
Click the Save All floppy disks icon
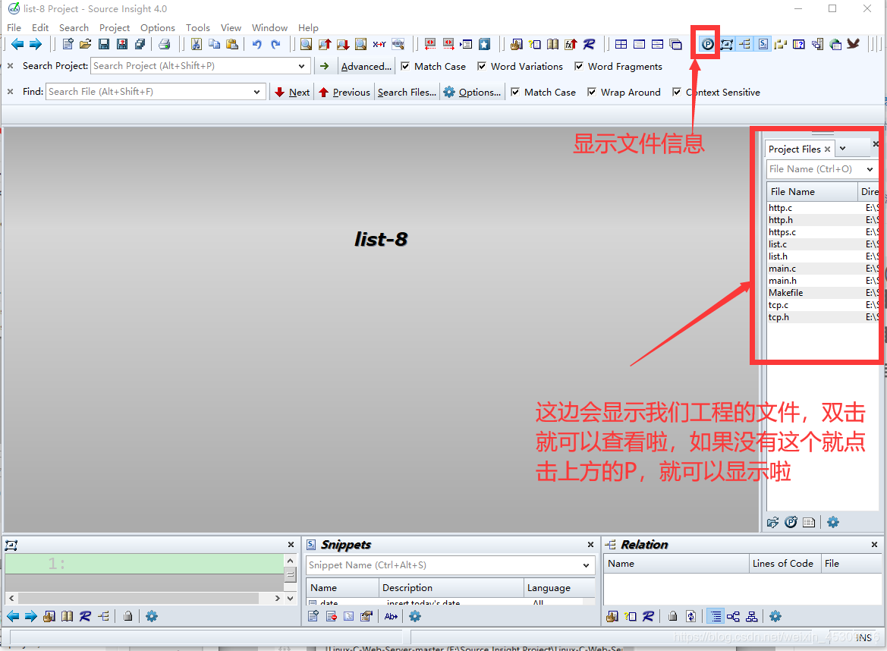[140, 44]
